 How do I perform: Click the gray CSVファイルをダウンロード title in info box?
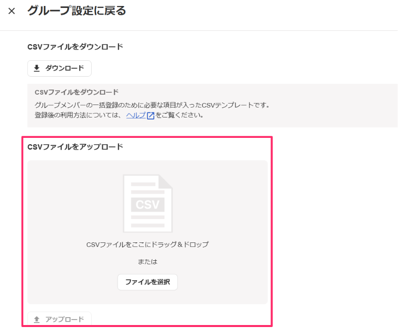pyautogui.click(x=77, y=92)
